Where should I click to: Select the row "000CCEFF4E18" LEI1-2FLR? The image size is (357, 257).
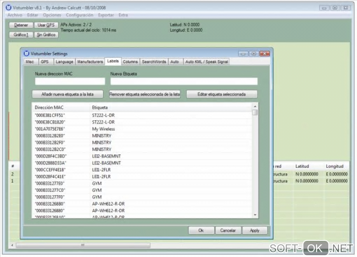(142, 170)
